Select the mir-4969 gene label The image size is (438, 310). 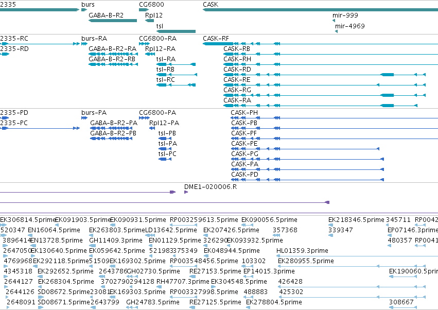tap(349, 26)
